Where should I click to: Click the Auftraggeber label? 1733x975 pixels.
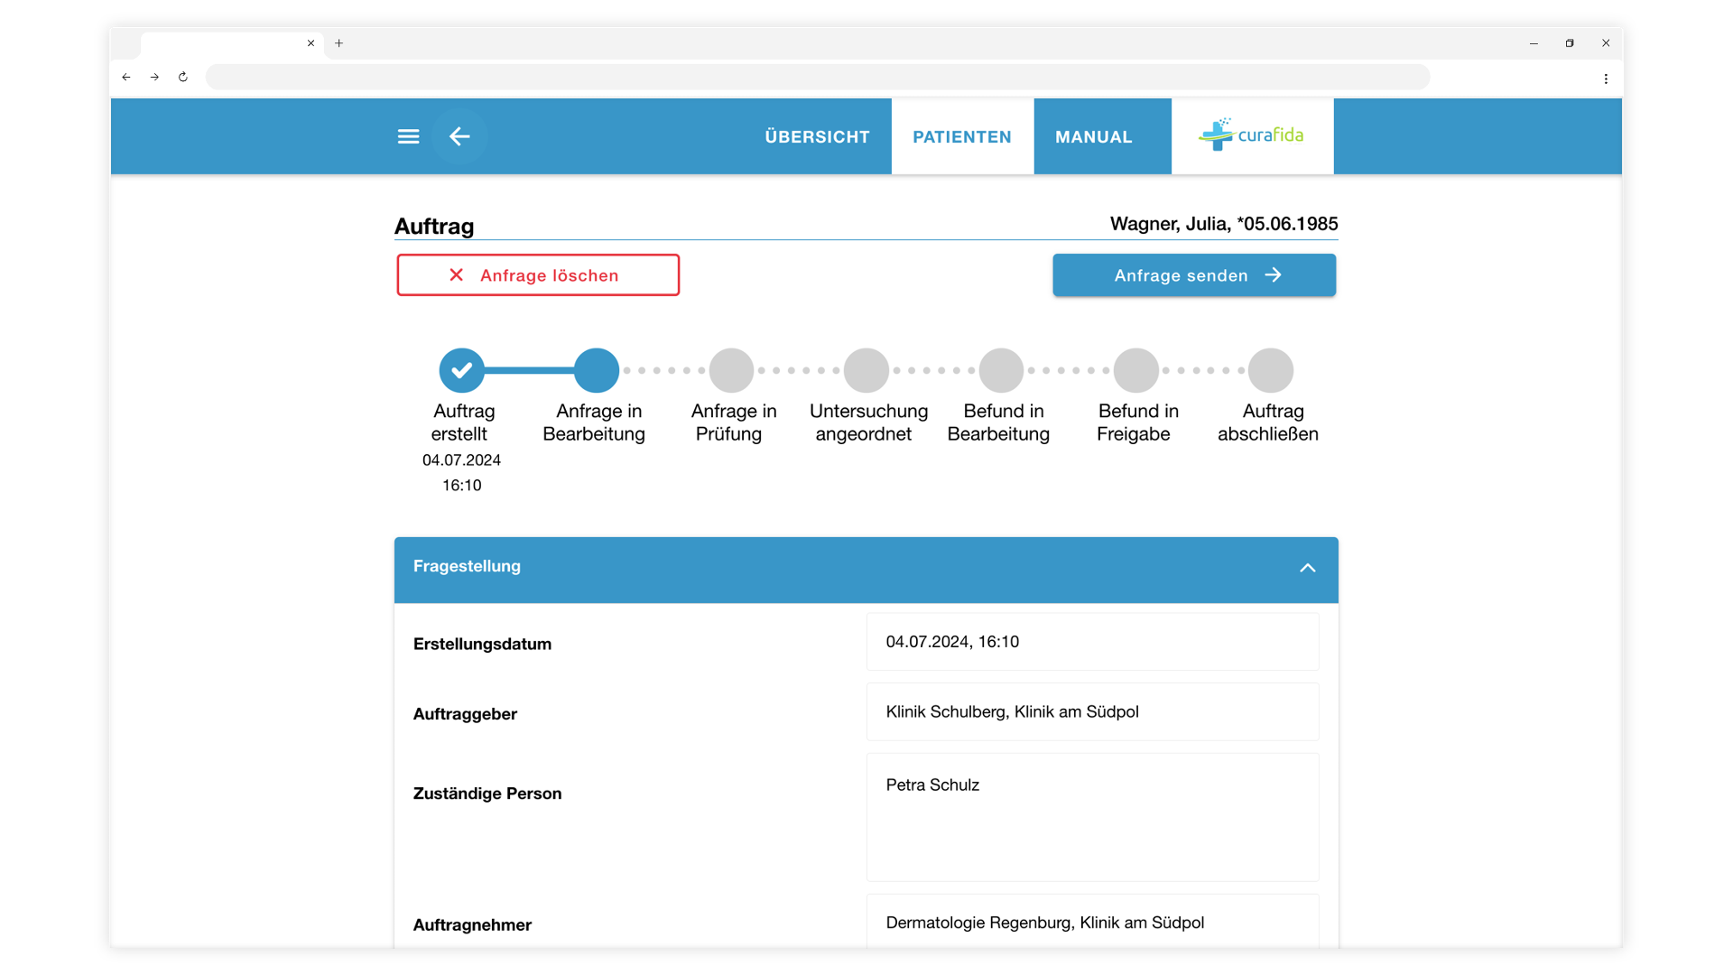coord(465,714)
